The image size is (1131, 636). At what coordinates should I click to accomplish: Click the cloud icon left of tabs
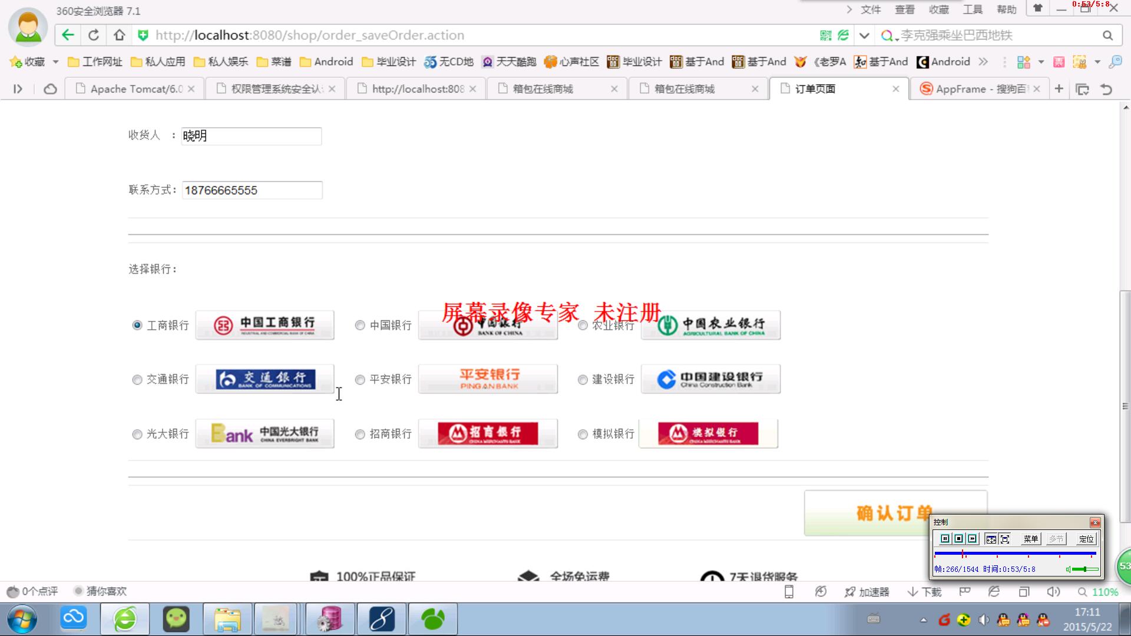51,89
